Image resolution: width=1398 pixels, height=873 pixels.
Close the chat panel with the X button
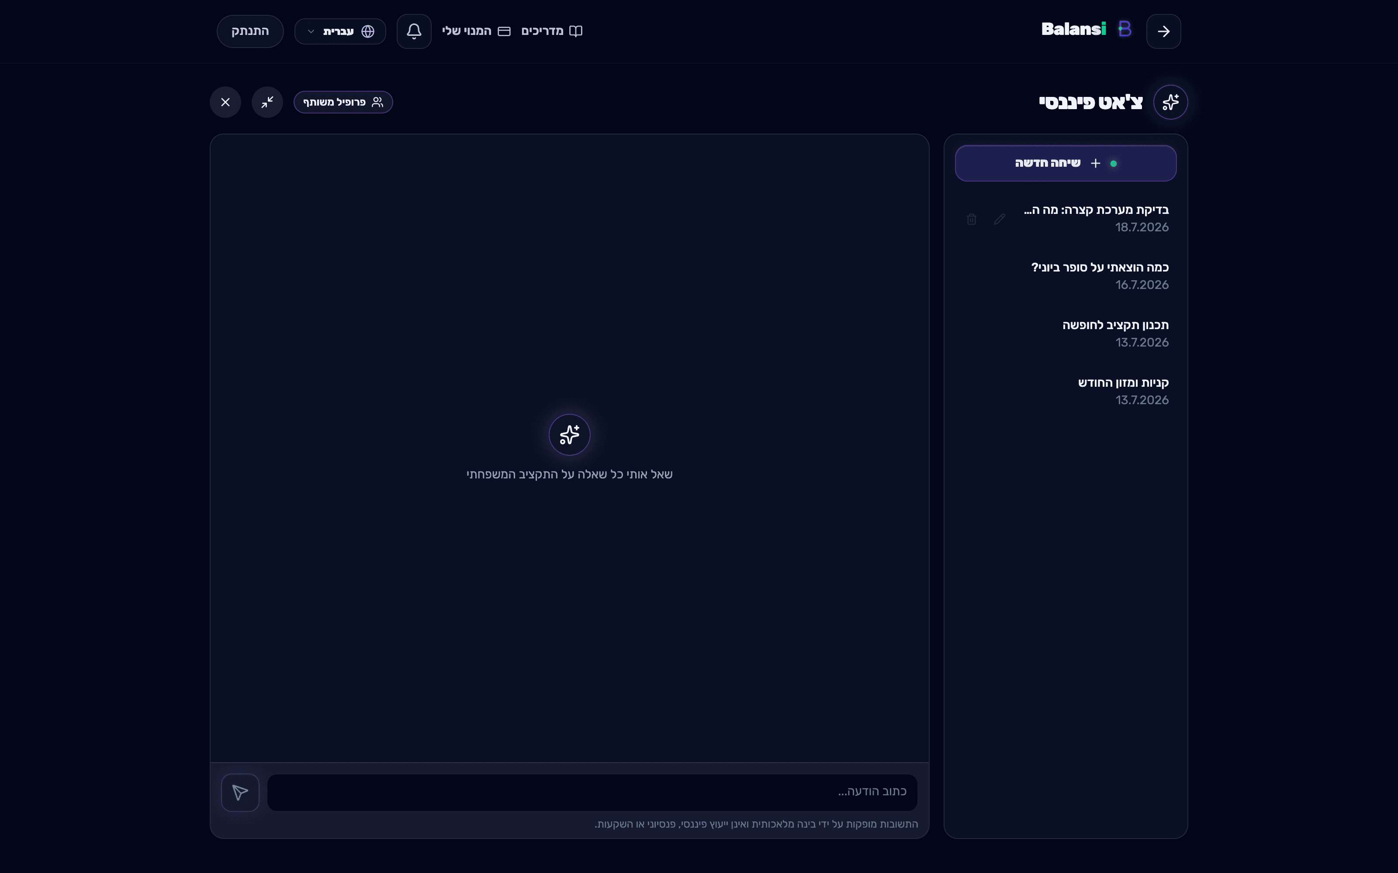(225, 102)
